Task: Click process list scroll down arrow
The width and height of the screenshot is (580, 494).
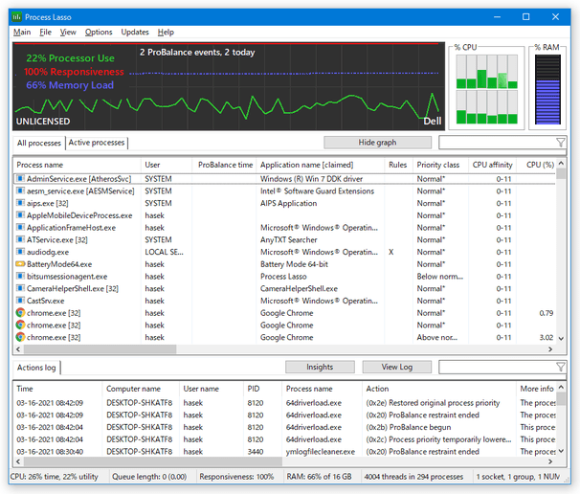Action: point(561,339)
